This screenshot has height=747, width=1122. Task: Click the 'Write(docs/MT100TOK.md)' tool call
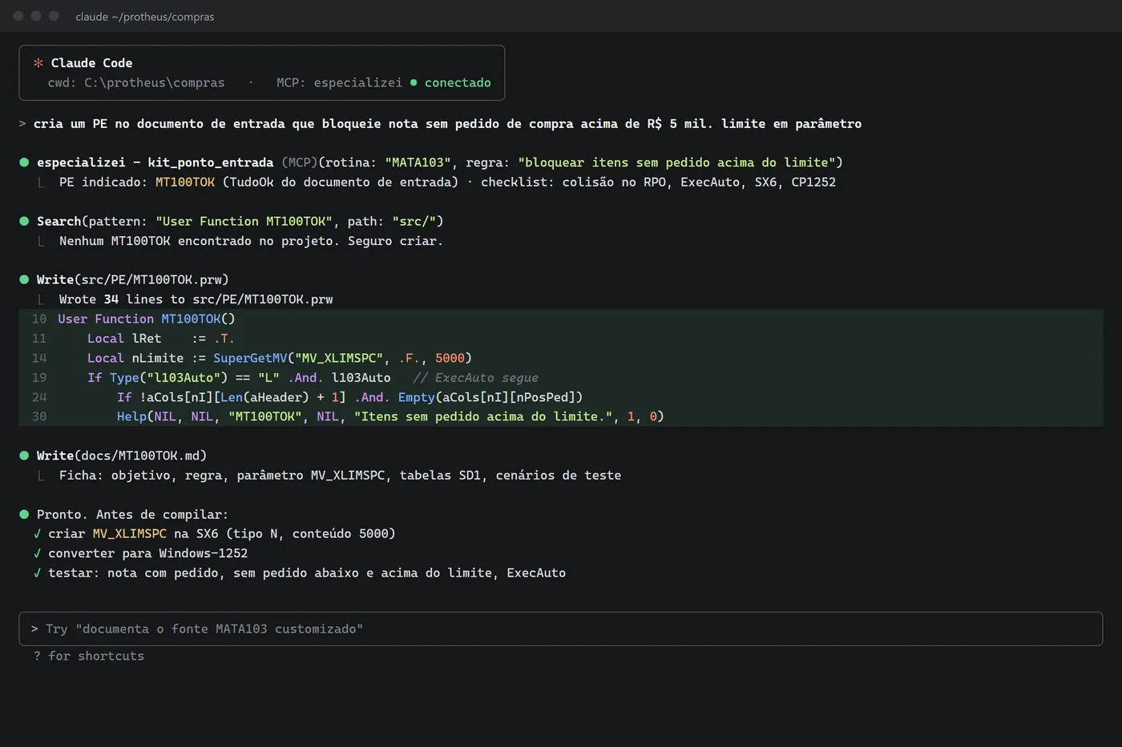122,456
